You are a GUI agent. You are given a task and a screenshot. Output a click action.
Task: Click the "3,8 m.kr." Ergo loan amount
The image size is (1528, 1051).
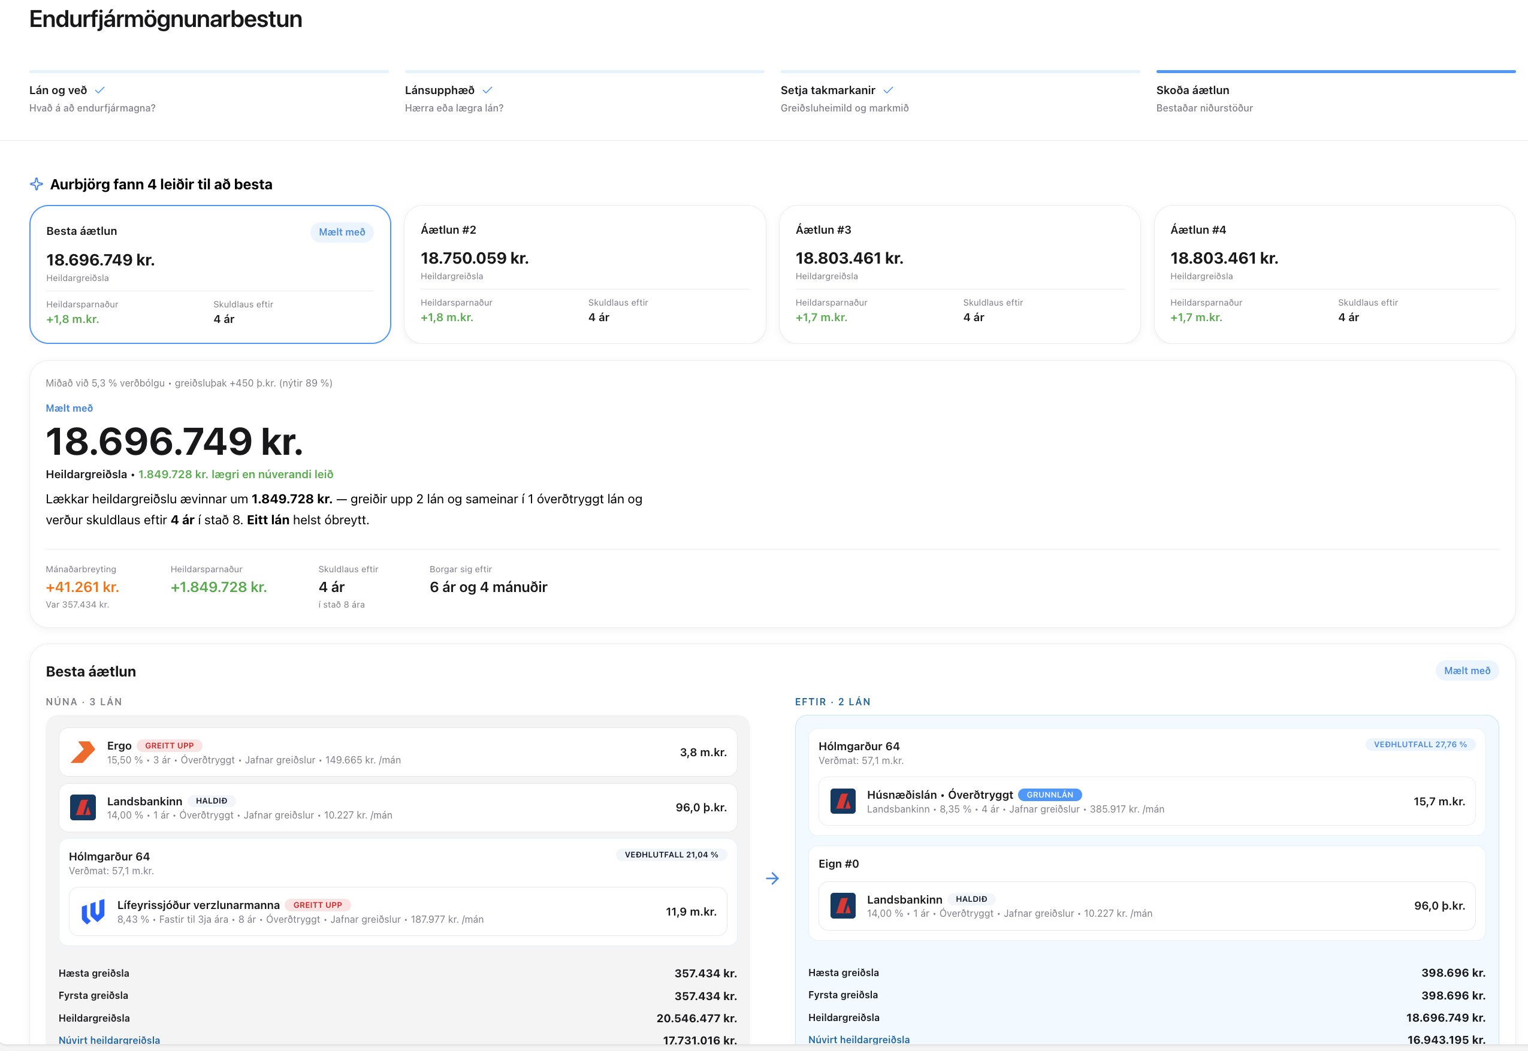tap(703, 752)
